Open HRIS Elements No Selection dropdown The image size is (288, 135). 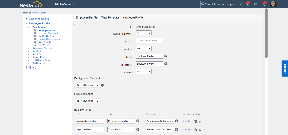tap(88, 101)
